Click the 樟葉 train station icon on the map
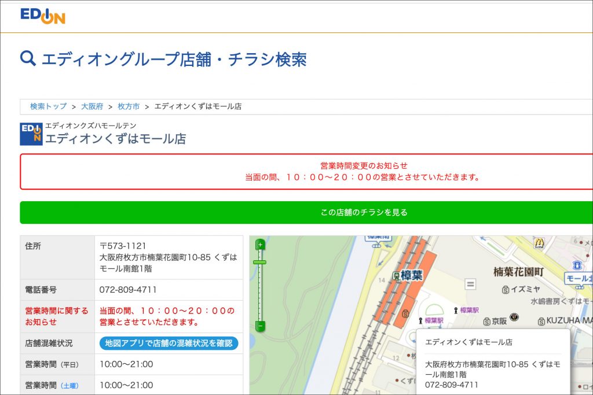This screenshot has height=395, width=593. [396, 276]
